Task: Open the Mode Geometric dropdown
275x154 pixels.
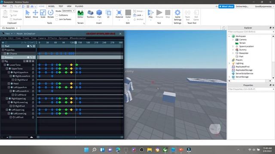Action: click(x=68, y=11)
